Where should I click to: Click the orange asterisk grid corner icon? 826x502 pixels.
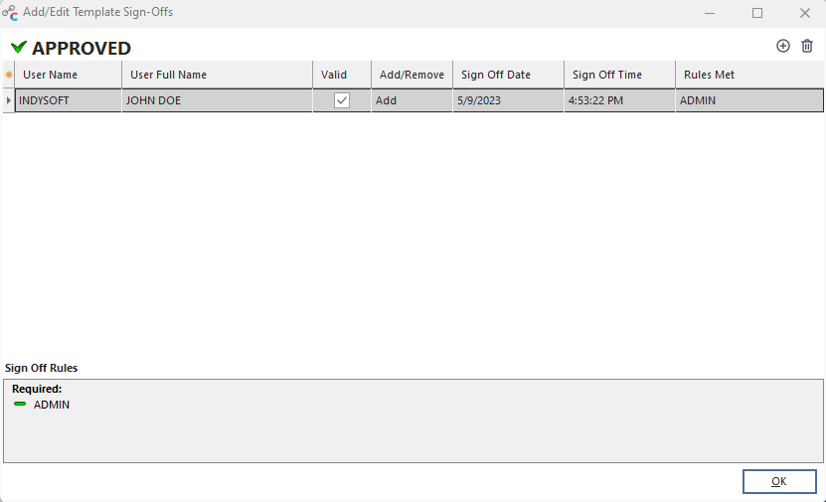click(9, 75)
